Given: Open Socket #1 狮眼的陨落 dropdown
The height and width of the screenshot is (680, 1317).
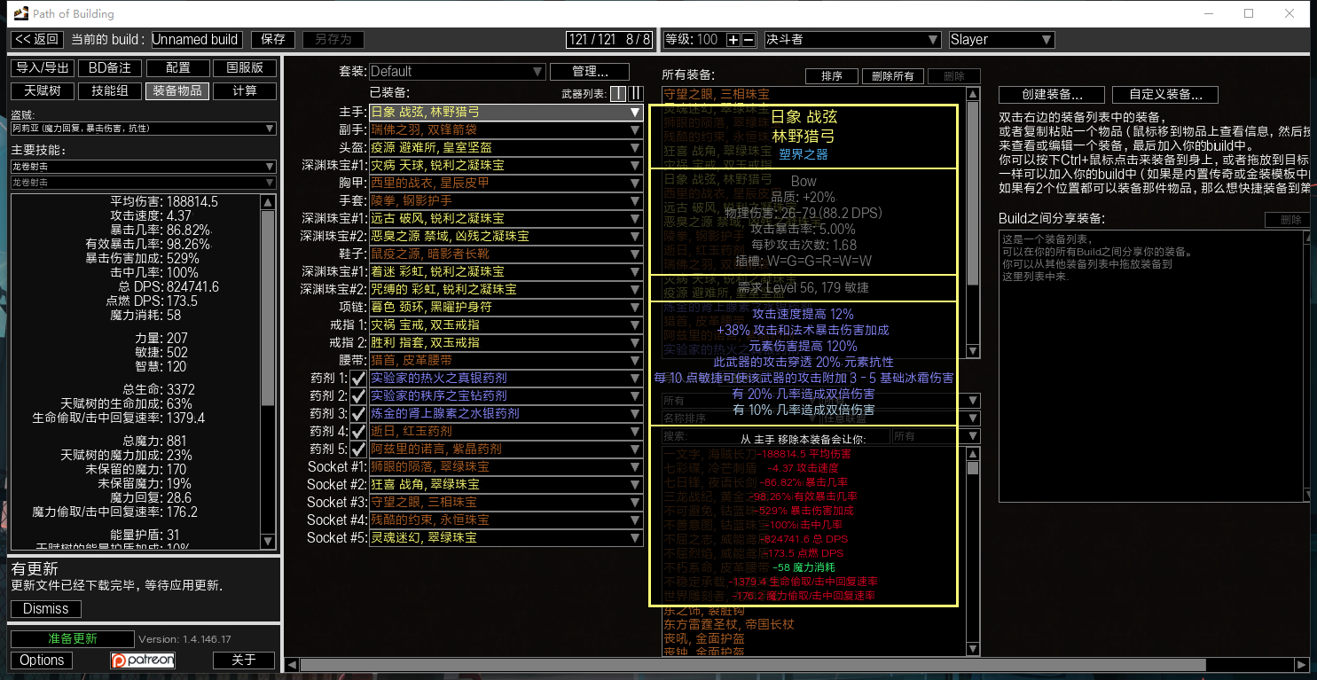Looking at the screenshot, I should (506, 466).
